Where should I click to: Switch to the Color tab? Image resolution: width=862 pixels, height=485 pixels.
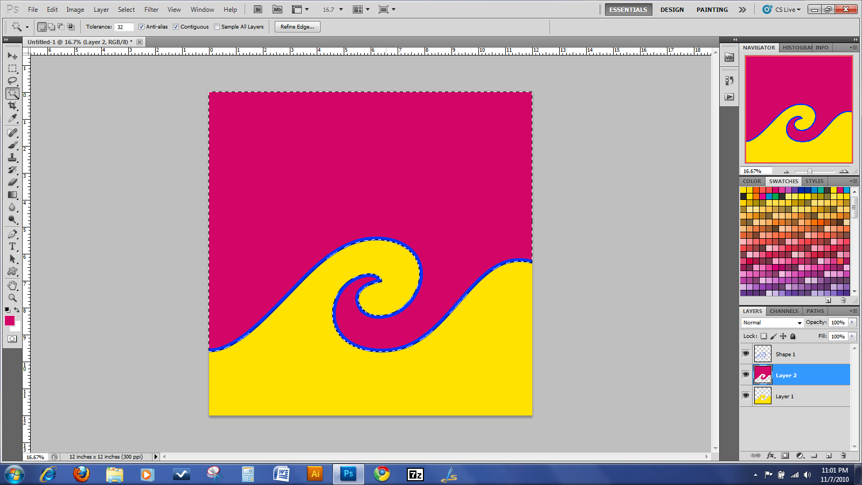click(752, 181)
